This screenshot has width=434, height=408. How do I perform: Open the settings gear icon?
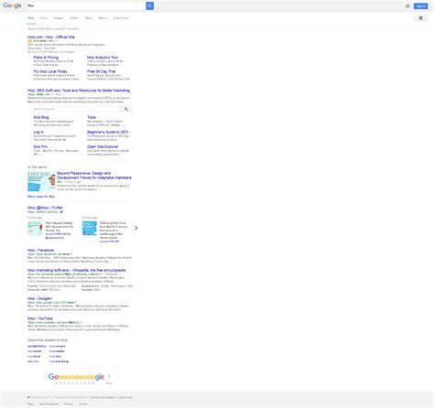tap(420, 18)
